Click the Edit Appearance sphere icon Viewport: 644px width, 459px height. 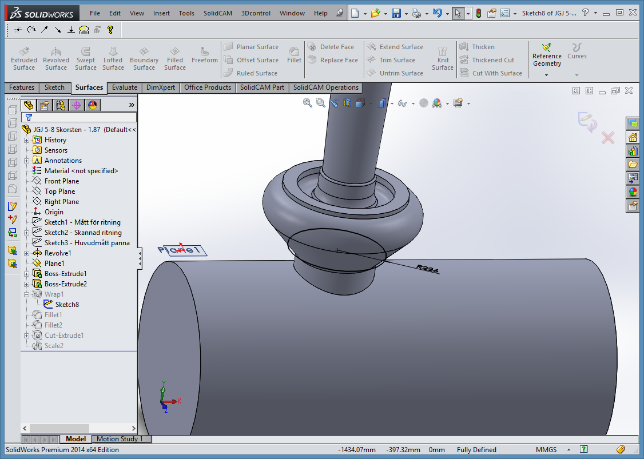(x=424, y=103)
